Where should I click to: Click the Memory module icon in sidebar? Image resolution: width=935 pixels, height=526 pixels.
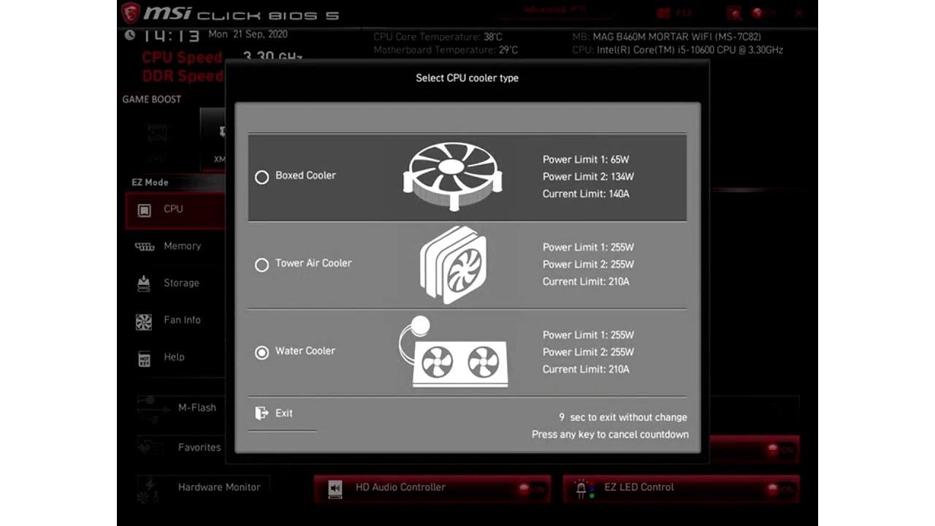pyautogui.click(x=145, y=247)
